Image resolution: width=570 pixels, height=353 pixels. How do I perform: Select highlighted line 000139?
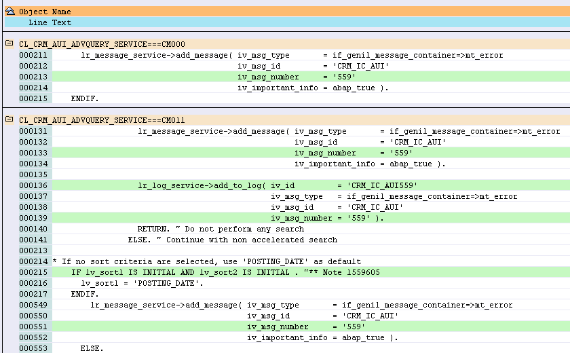311,218
